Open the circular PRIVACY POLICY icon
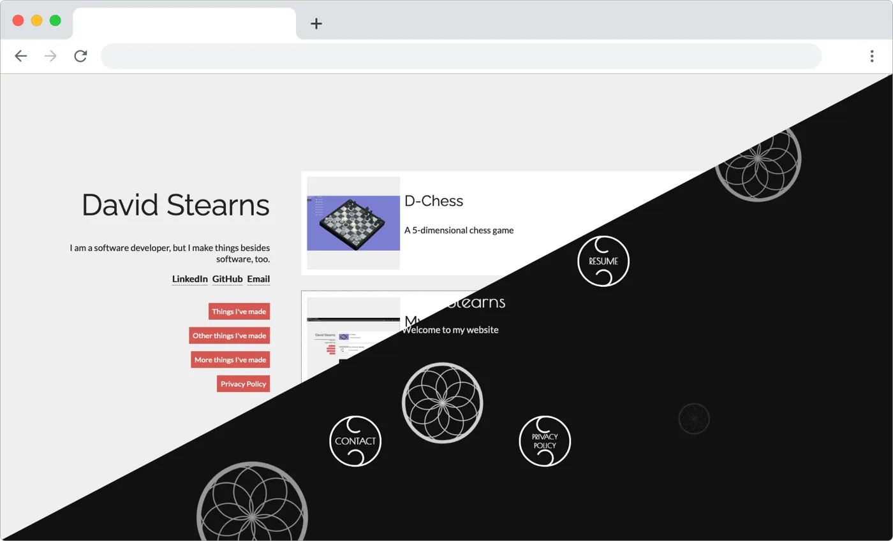Screen dimensions: 893x541 click(x=545, y=441)
